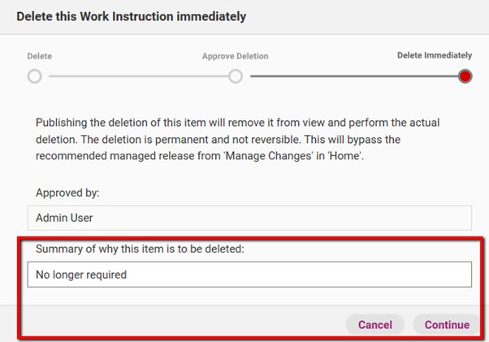Cancel the immediate deletion dialog
The height and width of the screenshot is (342, 489).
(x=375, y=325)
